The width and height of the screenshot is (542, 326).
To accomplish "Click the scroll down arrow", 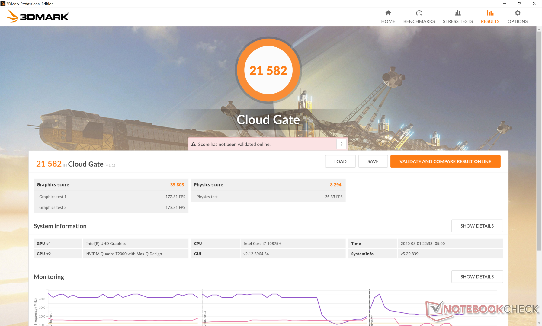I will 539,323.
